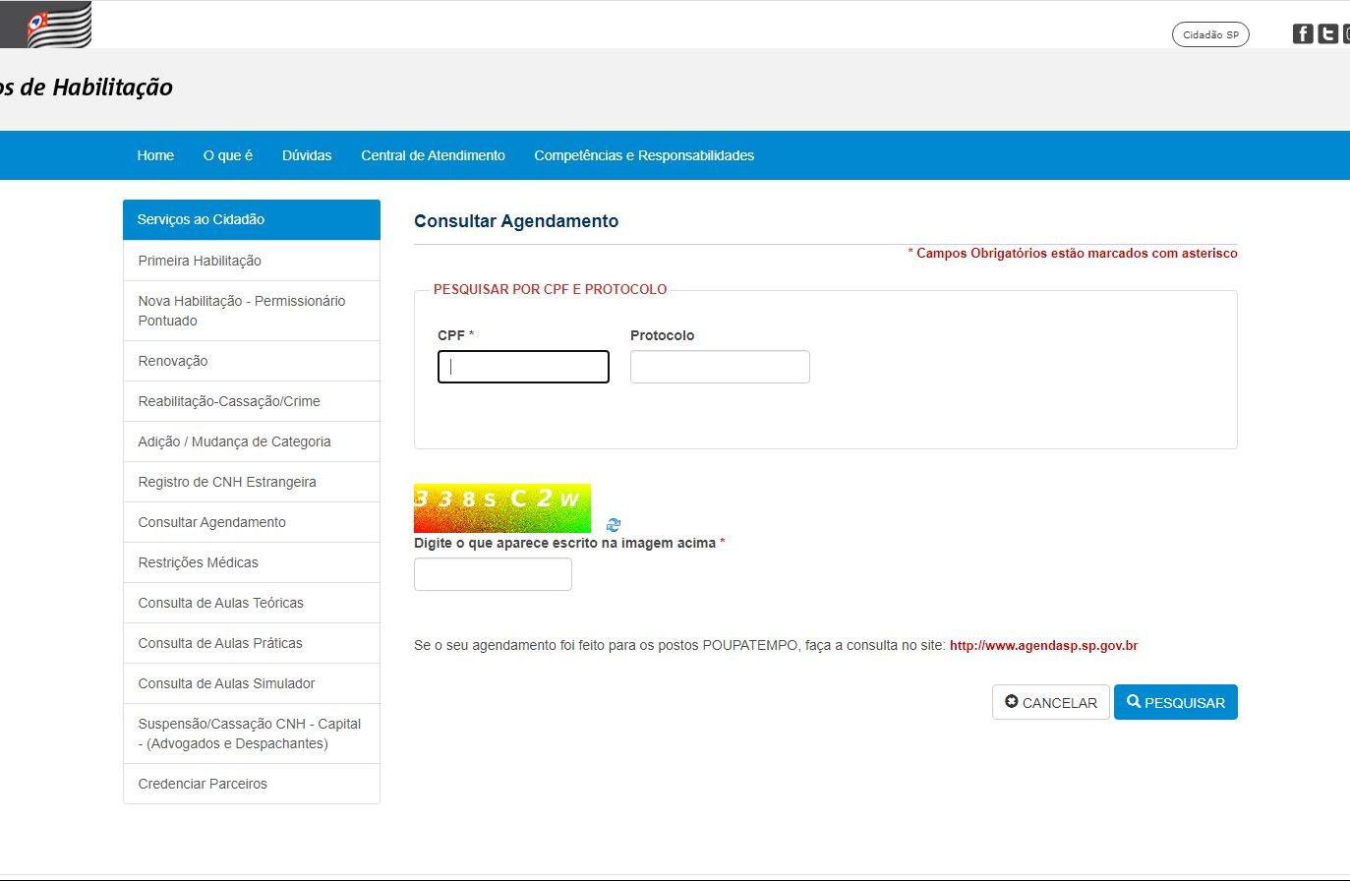Open the Cidadão SP badge
Screen dimensions: 1350x881
[1210, 34]
